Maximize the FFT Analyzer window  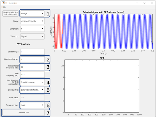(145, 3)
